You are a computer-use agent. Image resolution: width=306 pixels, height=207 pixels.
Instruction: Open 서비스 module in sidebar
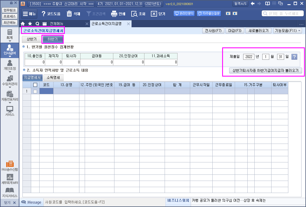[x=10, y=111]
